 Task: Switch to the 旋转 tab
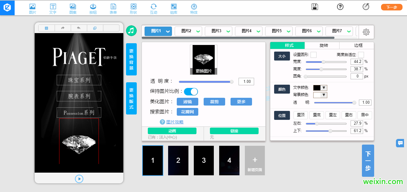click(x=322, y=45)
